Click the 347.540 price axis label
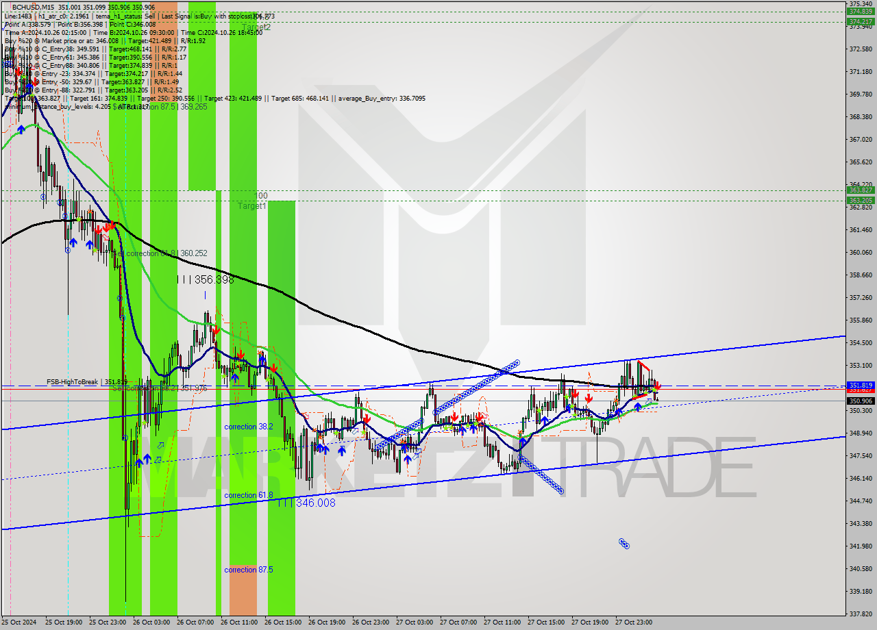877x630 pixels. 861,455
